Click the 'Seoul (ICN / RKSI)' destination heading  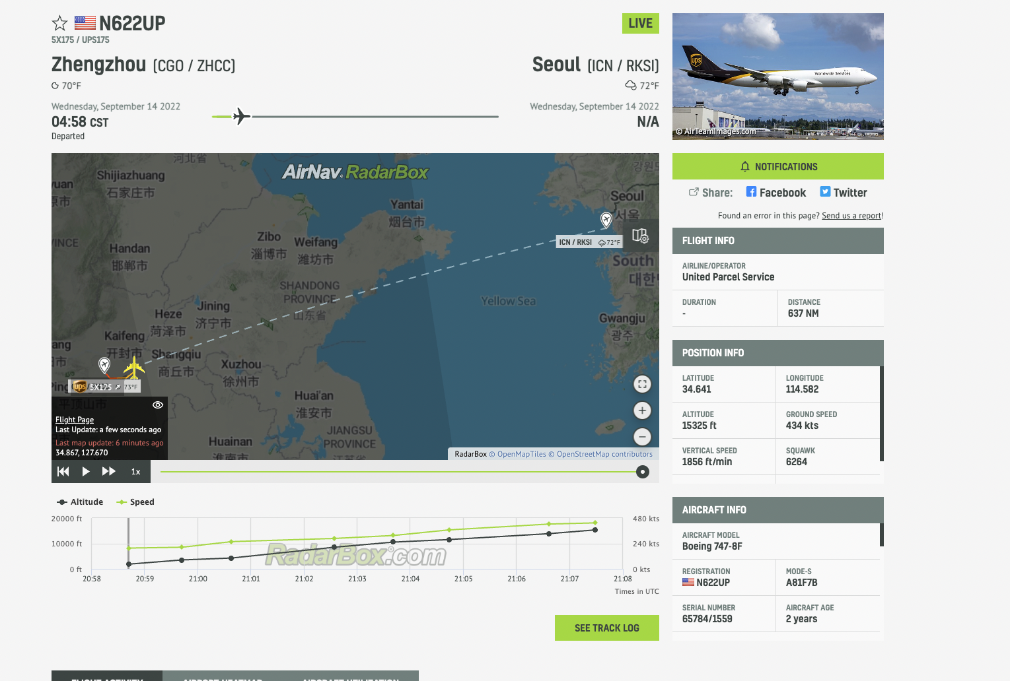click(x=596, y=65)
